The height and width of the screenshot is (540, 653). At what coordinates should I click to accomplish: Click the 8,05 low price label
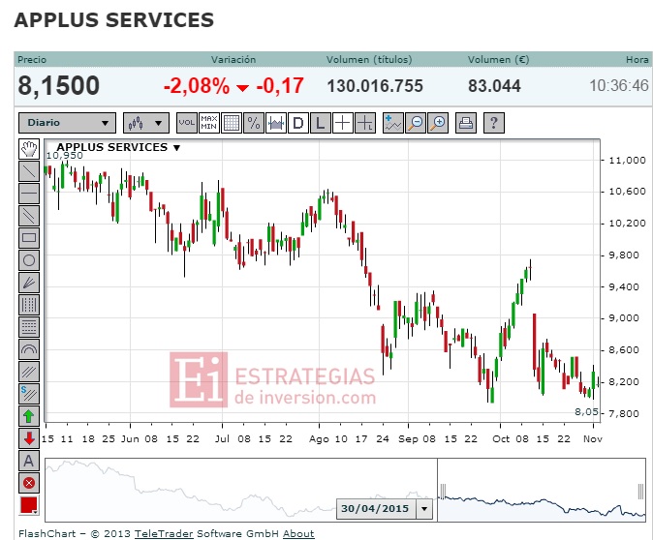coord(586,412)
